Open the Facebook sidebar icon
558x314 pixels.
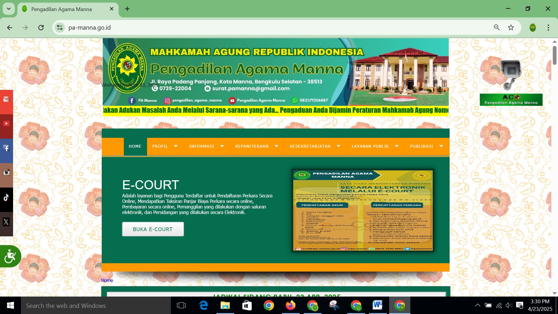tap(6, 148)
